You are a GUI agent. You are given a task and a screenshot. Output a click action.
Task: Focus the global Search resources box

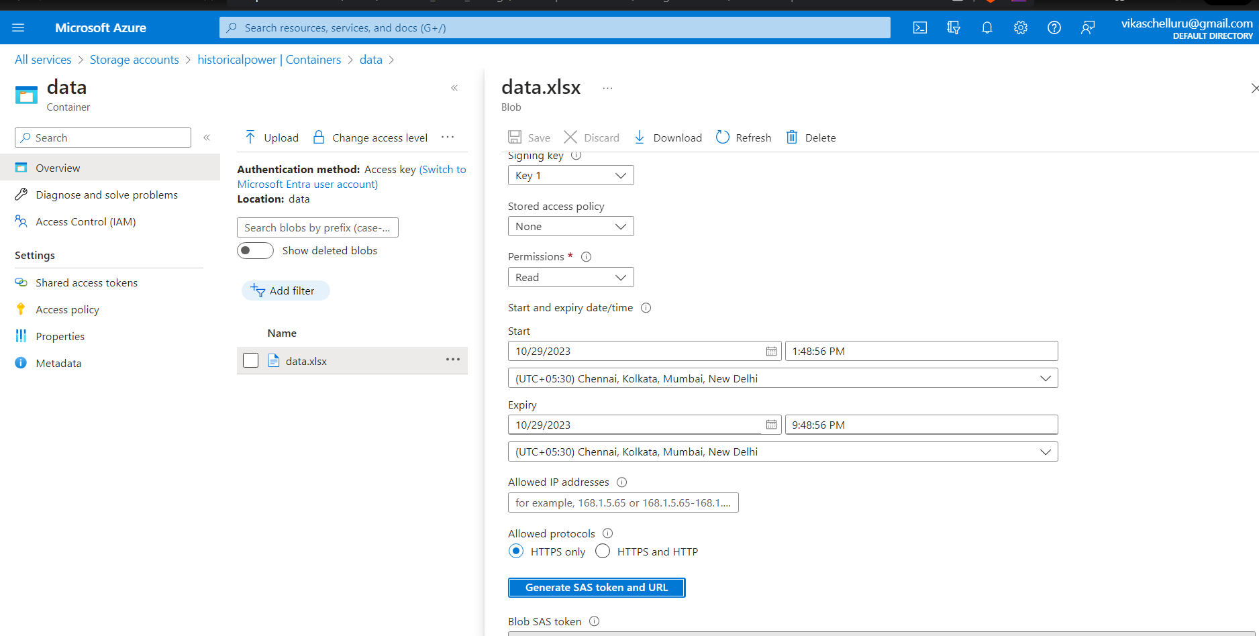554,28
